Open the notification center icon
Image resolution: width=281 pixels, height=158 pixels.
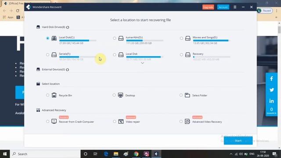pos(274,154)
